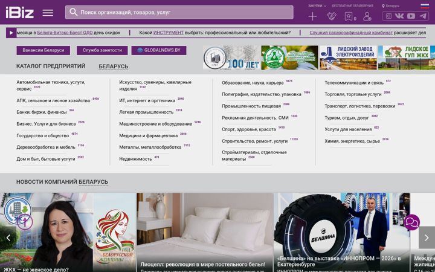This screenshot has height=272, width=435.
Task: Open Бесплатные объявления menu item
Action: click(352, 6)
